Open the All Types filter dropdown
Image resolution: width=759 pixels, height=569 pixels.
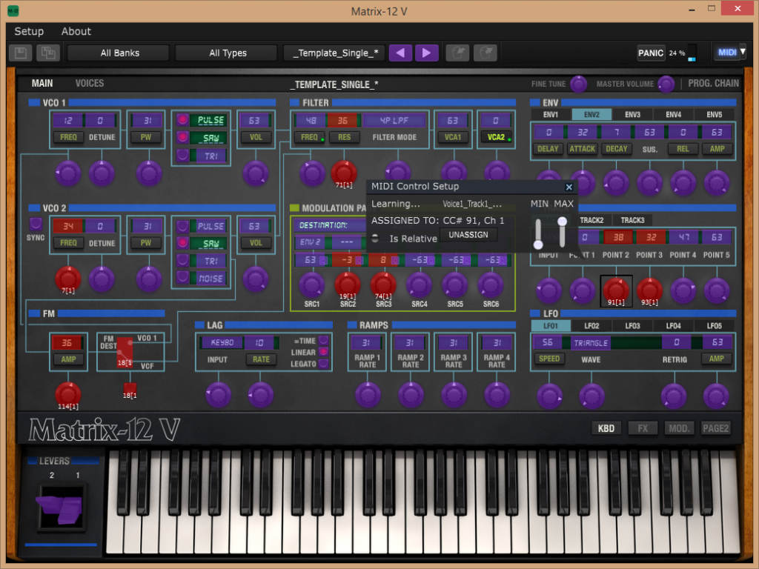pos(227,53)
